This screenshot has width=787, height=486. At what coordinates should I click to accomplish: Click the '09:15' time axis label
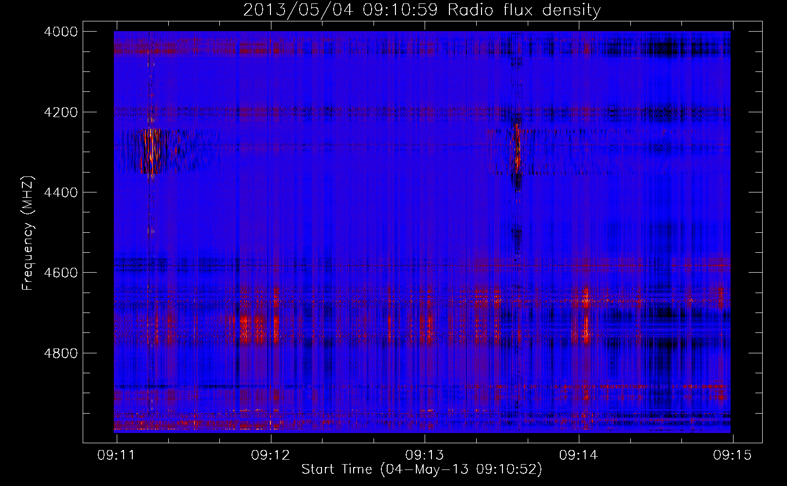[x=733, y=455]
